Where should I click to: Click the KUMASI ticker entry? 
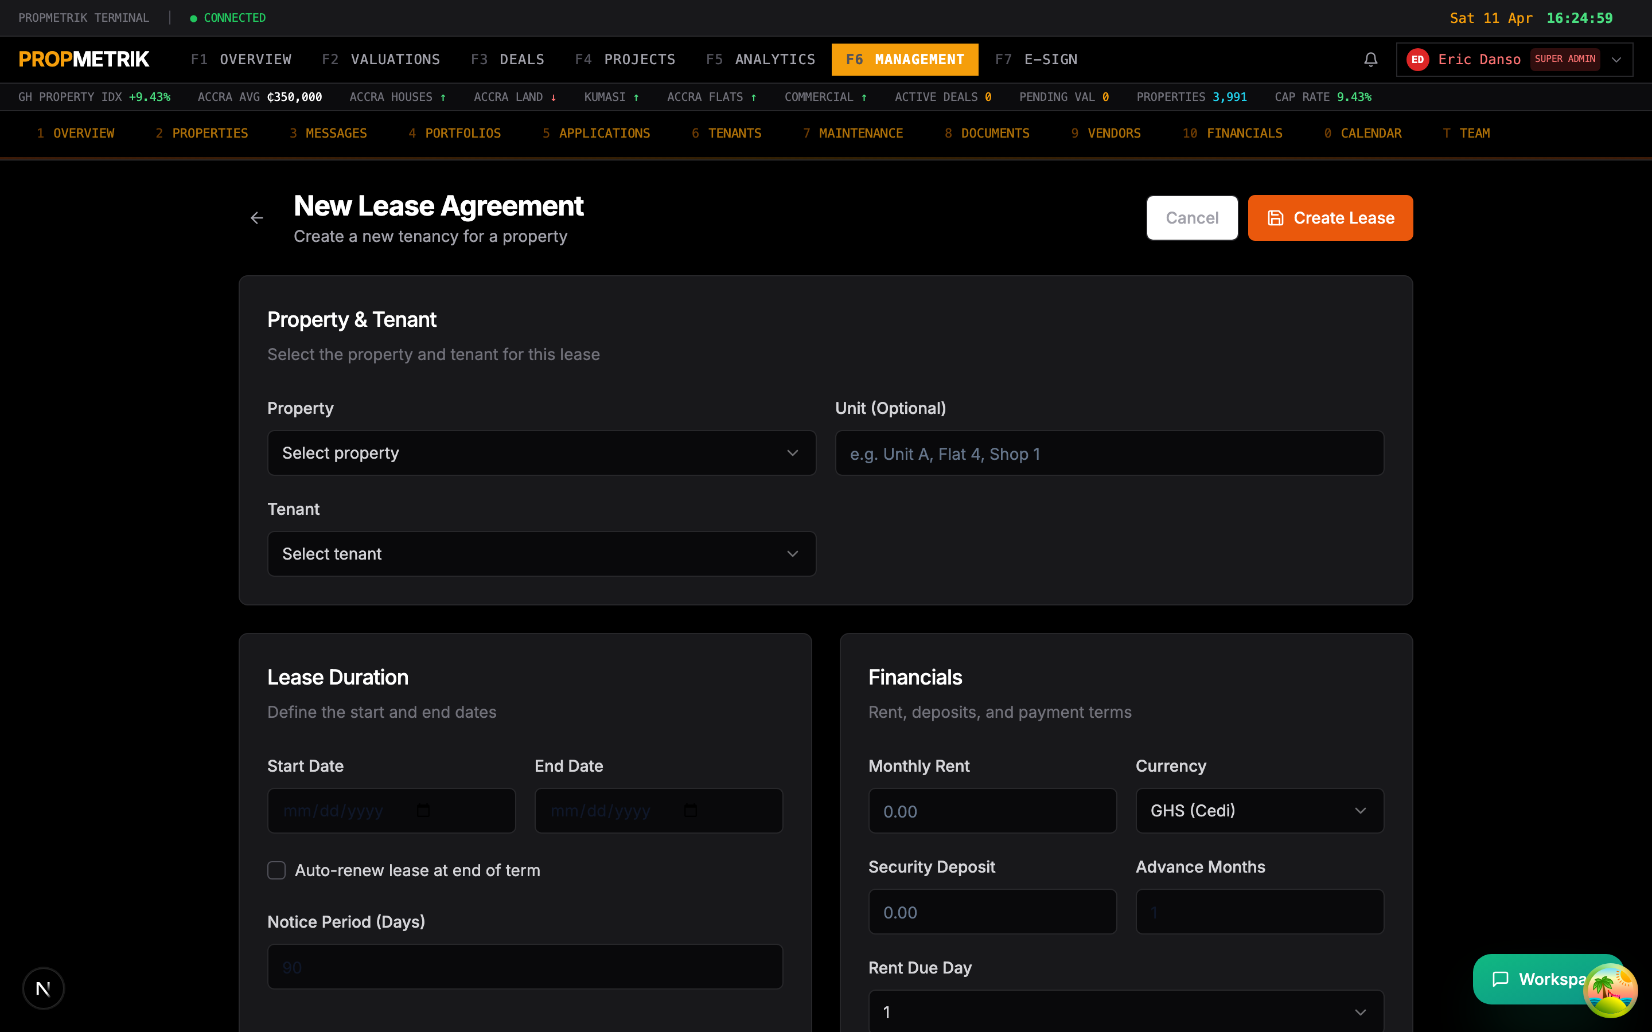[611, 97]
